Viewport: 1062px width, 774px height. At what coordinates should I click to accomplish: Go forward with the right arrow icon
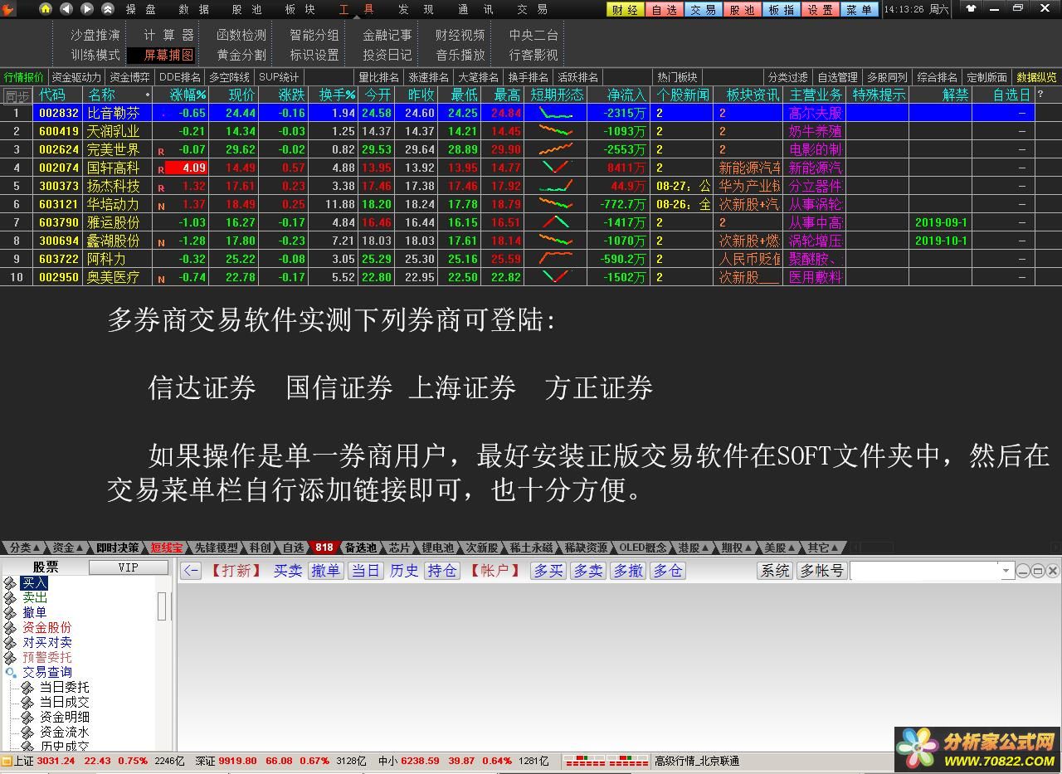87,9
